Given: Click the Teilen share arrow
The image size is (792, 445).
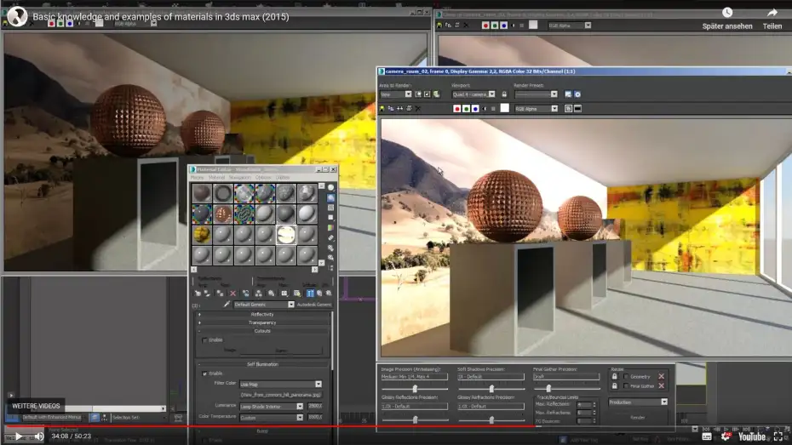Looking at the screenshot, I should click(x=772, y=12).
